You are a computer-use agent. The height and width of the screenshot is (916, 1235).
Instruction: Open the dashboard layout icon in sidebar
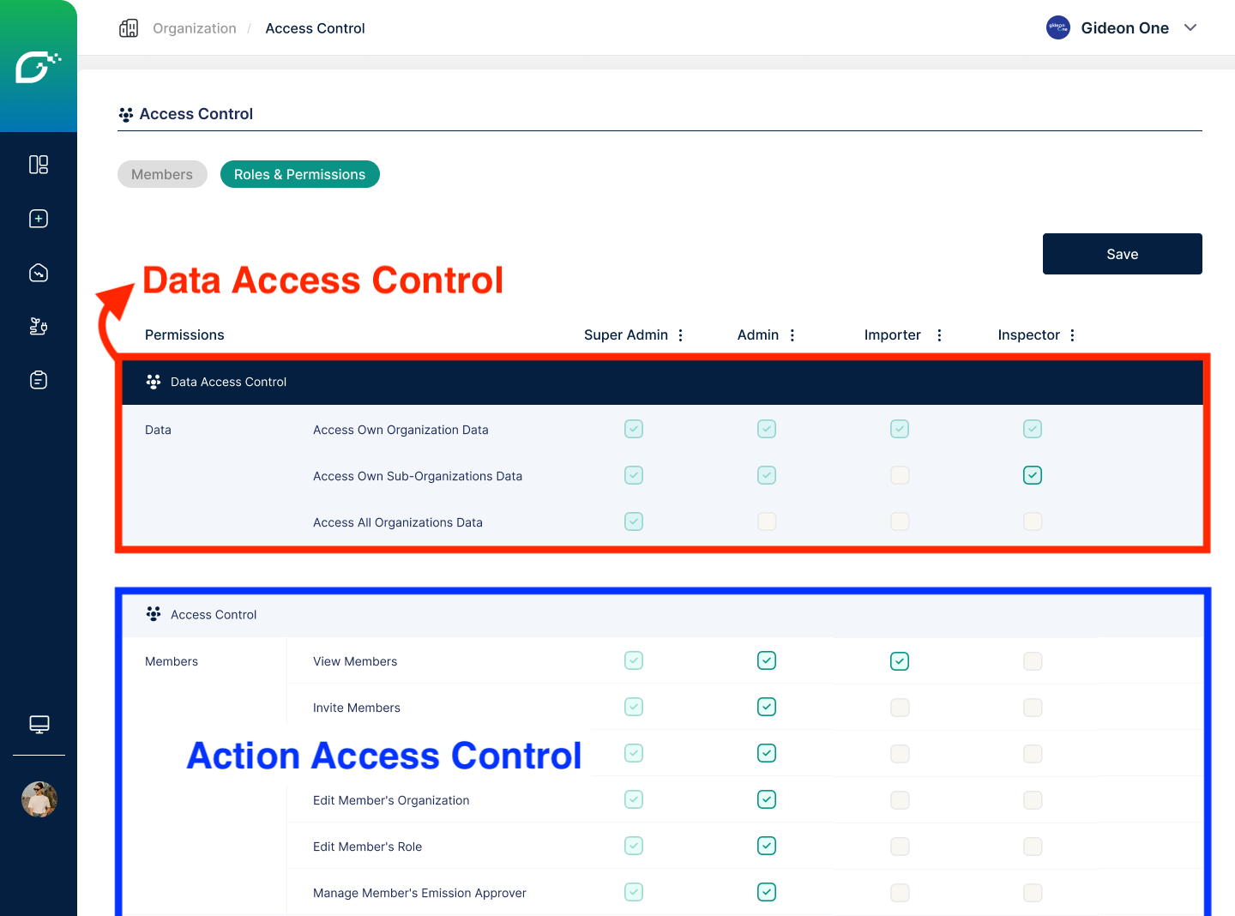coord(39,165)
